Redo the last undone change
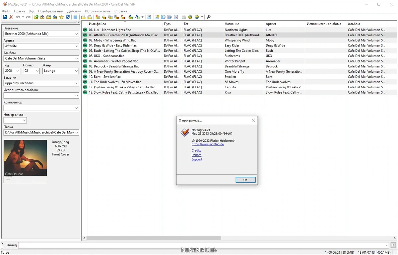398x255 pixels. click(x=28, y=17)
